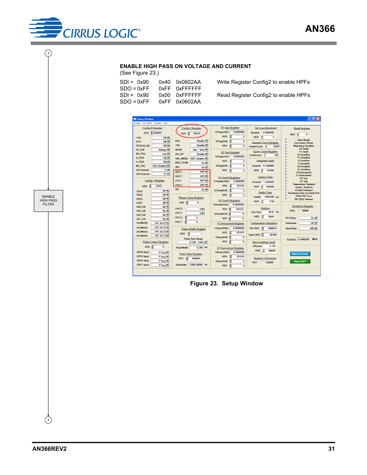Image resolution: width=367 pixels, height=475 pixels.
Task: Click the Line Freq value field
Action: click(269, 212)
